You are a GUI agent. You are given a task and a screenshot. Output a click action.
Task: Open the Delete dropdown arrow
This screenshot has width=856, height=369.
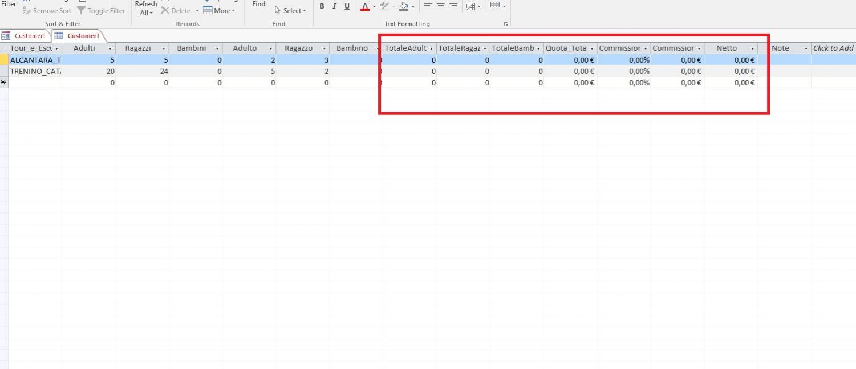pos(197,11)
